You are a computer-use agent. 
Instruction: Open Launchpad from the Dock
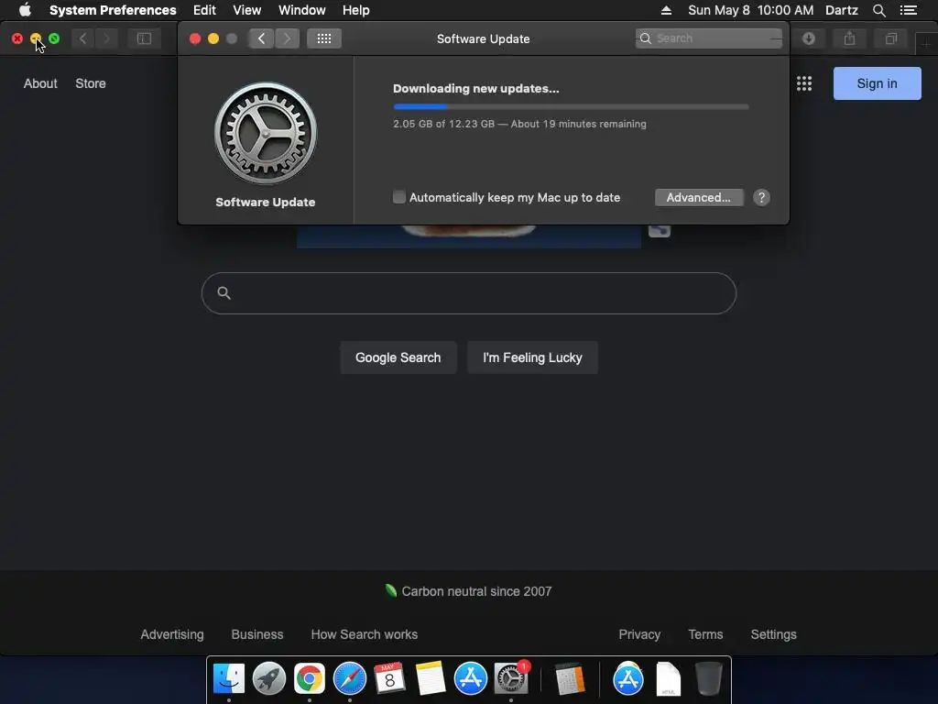click(x=268, y=679)
